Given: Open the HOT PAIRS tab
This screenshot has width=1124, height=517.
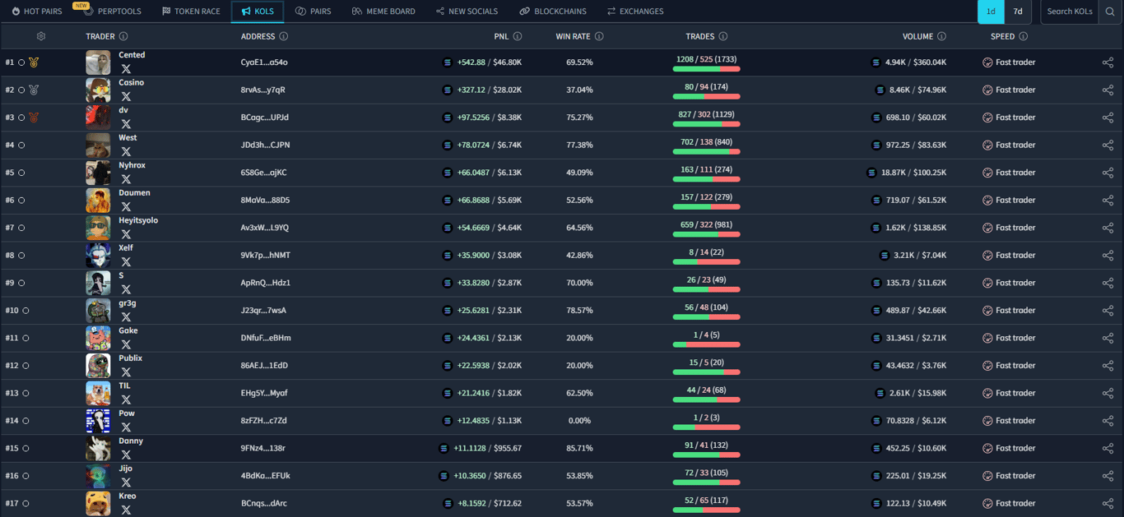Looking at the screenshot, I should [x=36, y=12].
